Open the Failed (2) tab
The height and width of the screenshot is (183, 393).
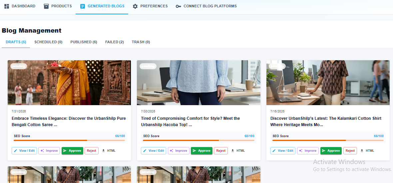pos(115,42)
